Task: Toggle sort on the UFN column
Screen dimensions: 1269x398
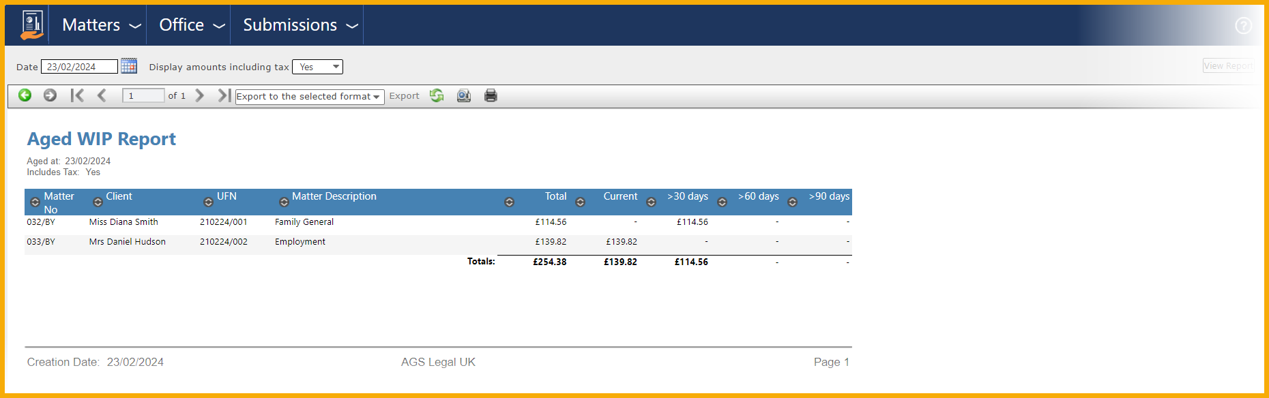Action: point(208,202)
